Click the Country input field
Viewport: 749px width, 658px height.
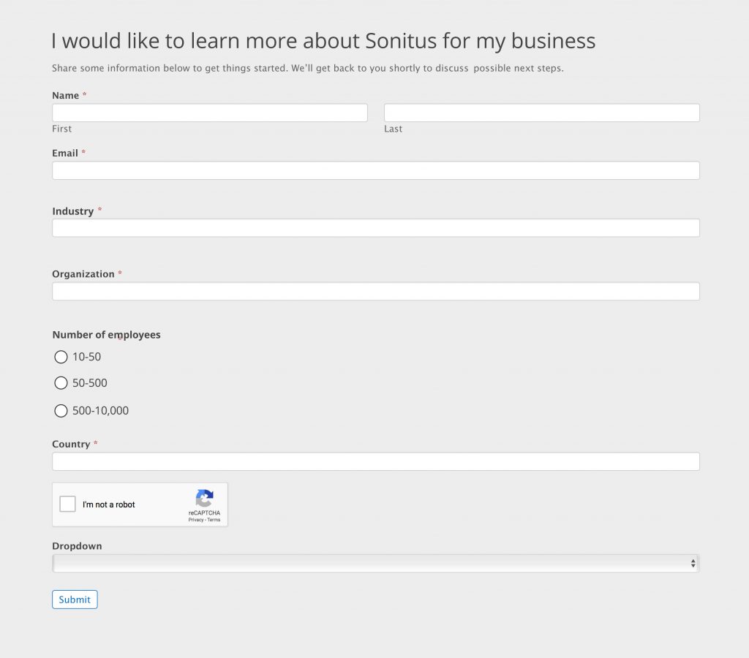(375, 461)
